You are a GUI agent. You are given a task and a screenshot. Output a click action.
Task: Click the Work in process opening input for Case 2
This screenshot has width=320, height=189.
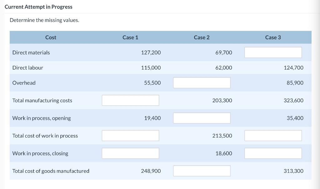click(x=202, y=118)
